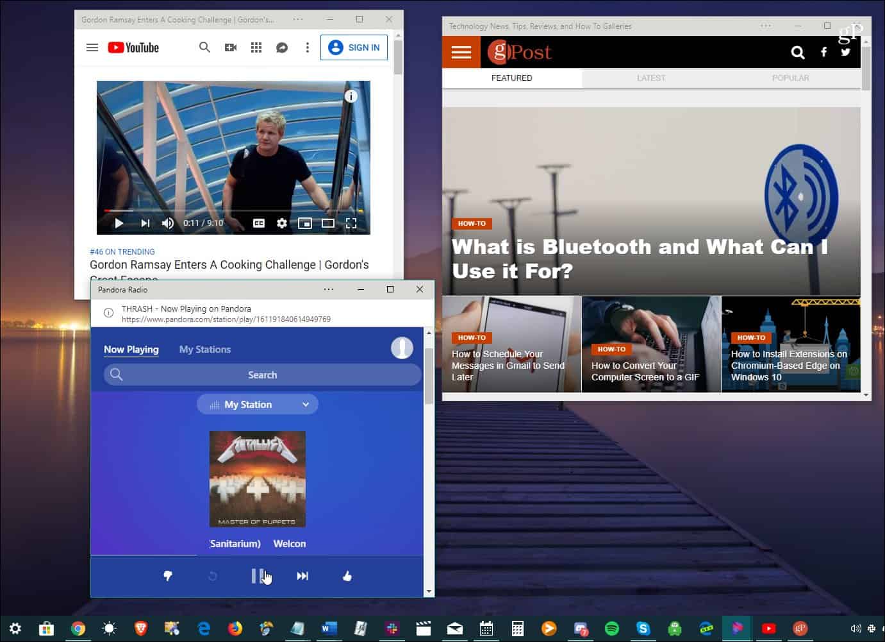Enable miniplayer mode in YouTube player

[x=305, y=223]
